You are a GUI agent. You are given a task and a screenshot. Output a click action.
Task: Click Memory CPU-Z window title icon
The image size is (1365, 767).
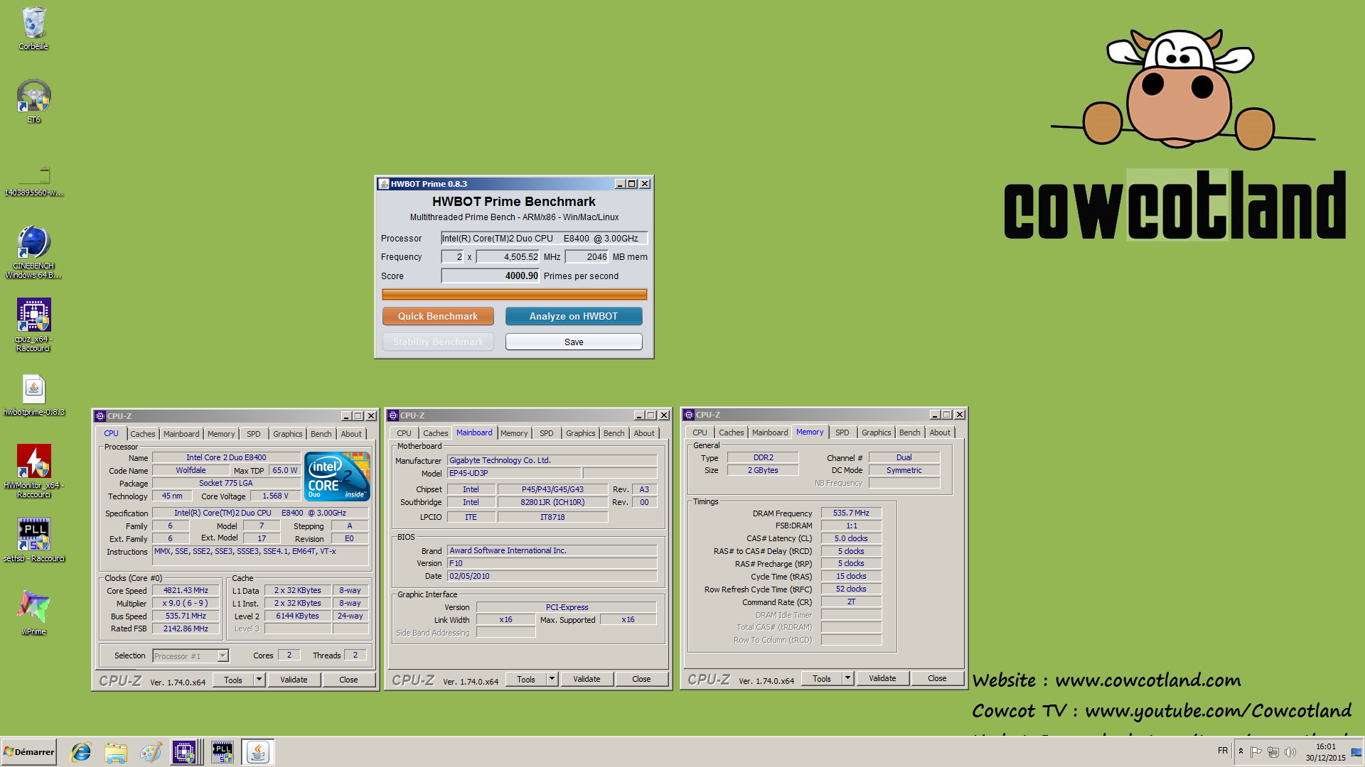[x=689, y=415]
